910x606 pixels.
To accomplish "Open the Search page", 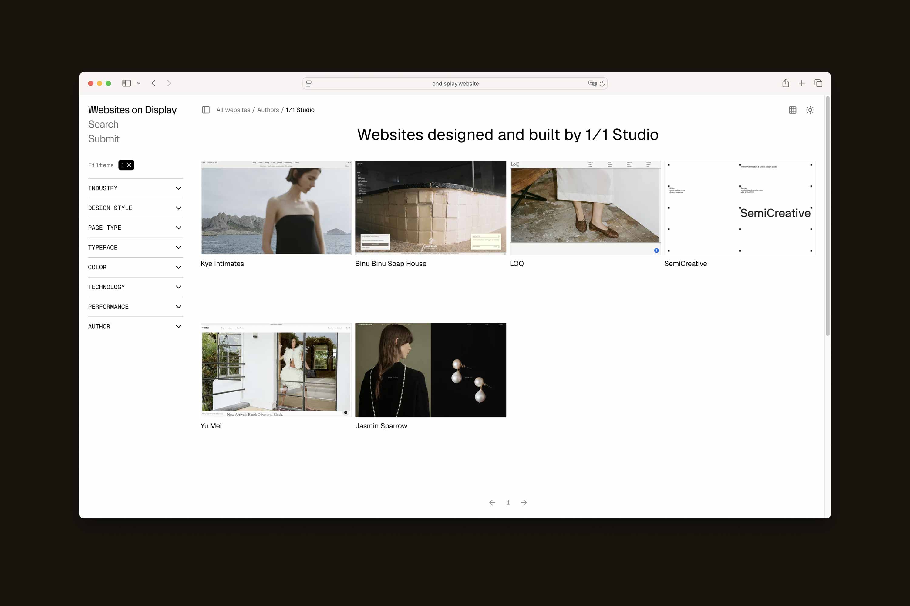I will (103, 124).
